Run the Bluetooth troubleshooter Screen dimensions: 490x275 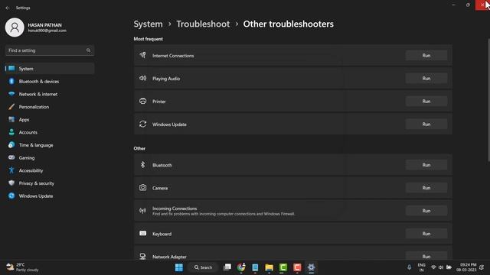pyautogui.click(x=426, y=165)
